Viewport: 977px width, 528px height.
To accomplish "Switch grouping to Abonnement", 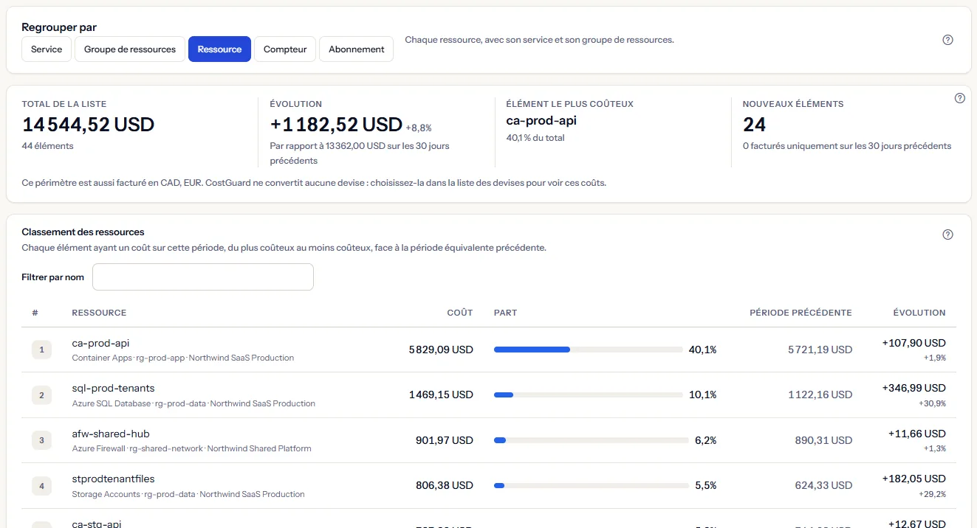I will 357,49.
